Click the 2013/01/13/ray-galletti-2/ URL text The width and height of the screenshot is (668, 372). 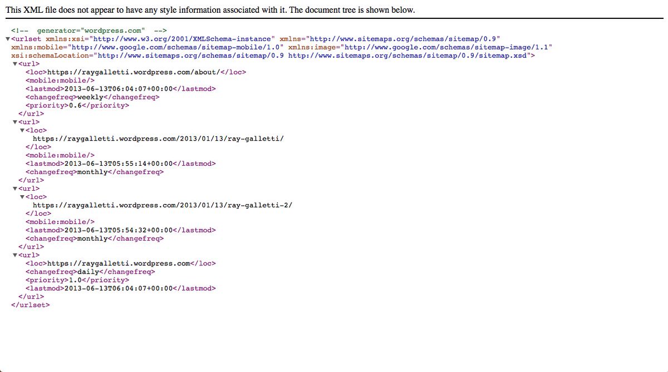(x=163, y=205)
